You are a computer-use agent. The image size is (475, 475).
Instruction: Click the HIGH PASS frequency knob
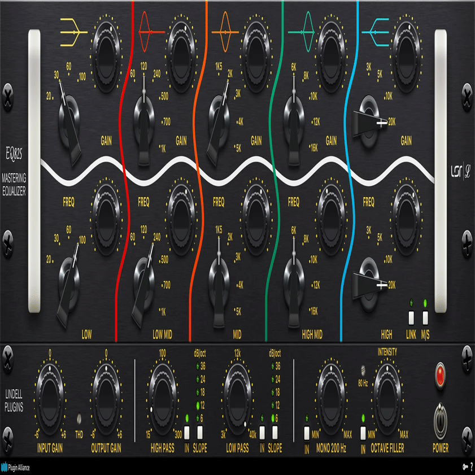coord(162,399)
